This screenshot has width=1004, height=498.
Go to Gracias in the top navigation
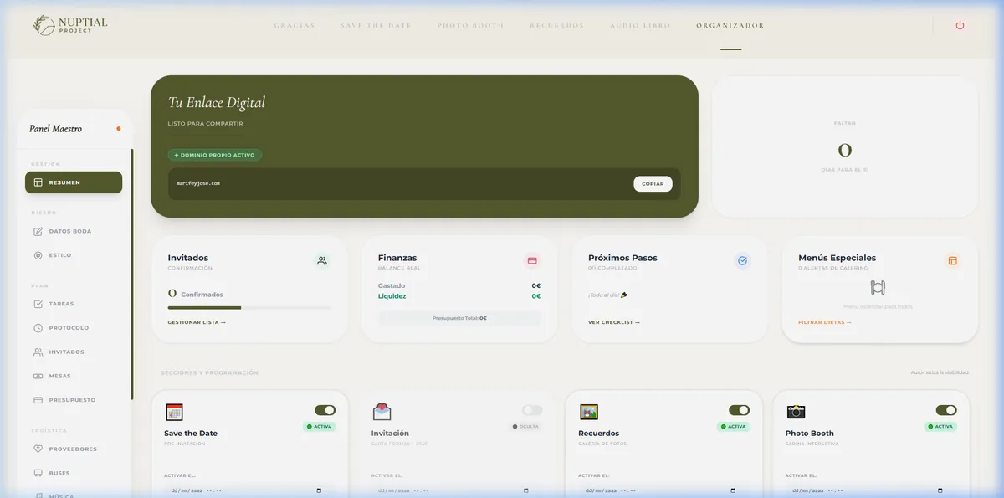click(x=295, y=26)
